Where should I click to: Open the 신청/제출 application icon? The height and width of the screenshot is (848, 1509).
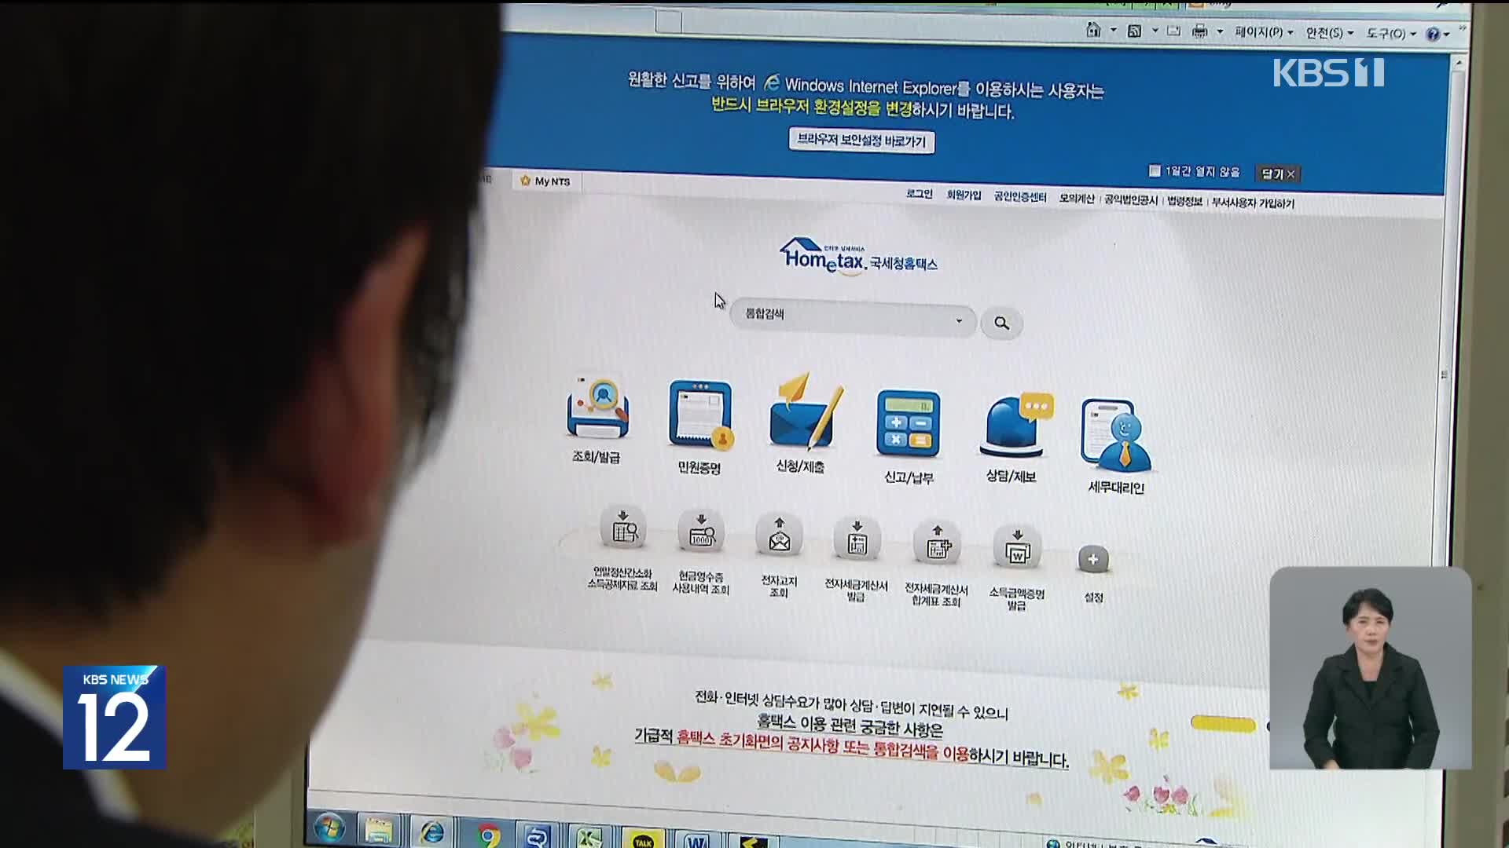point(805,412)
